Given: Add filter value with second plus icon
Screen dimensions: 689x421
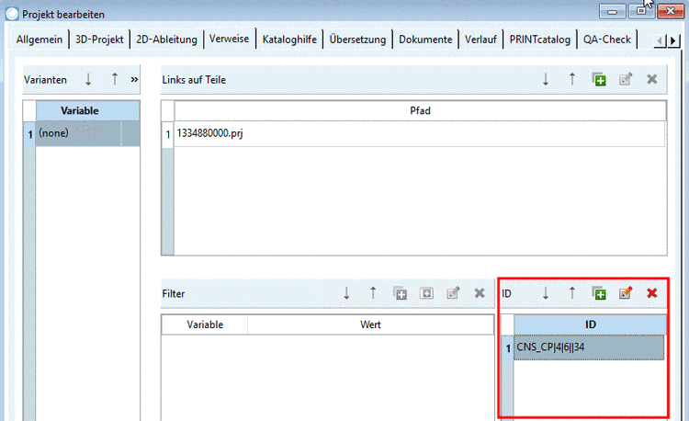Looking at the screenshot, I should 426,293.
